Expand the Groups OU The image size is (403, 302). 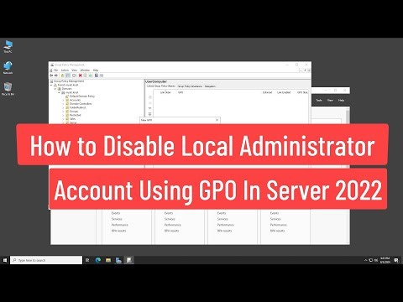click(x=63, y=112)
